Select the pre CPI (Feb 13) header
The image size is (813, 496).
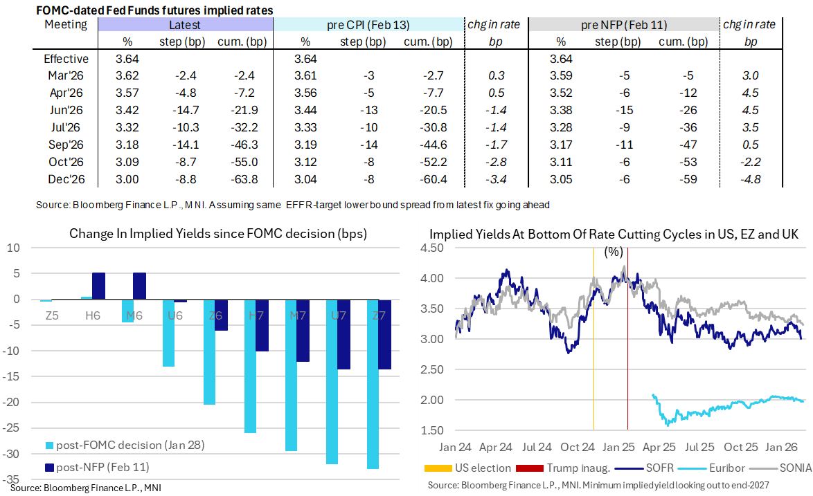(368, 25)
